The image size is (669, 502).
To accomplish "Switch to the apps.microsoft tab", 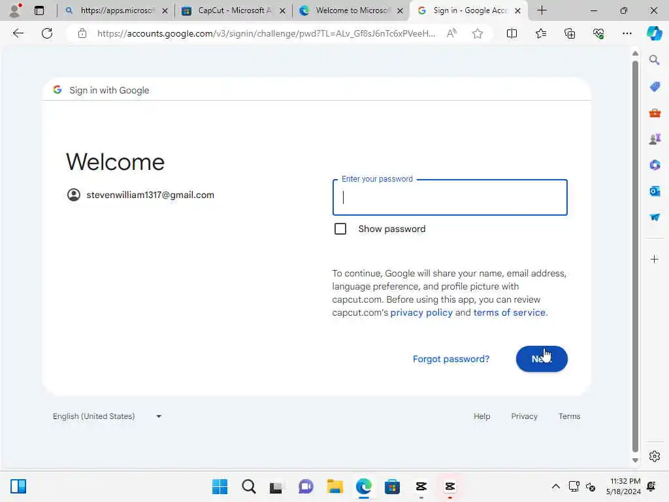I will point(115,10).
